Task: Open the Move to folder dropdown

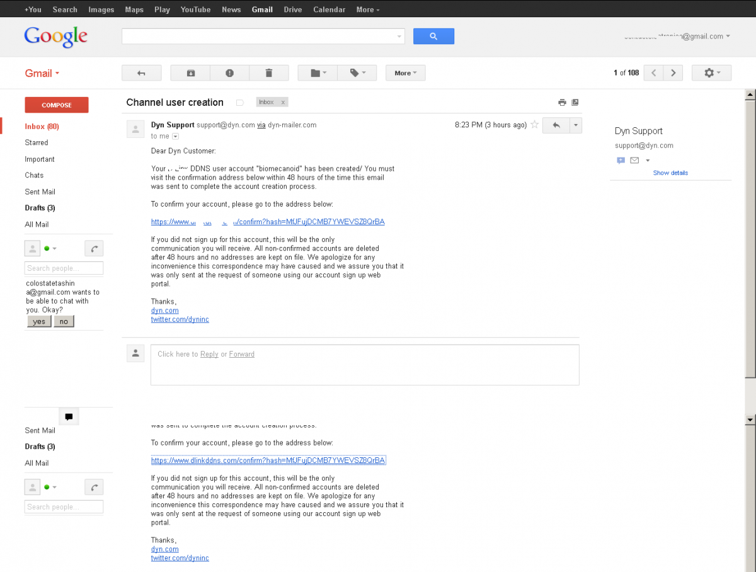Action: 318,73
